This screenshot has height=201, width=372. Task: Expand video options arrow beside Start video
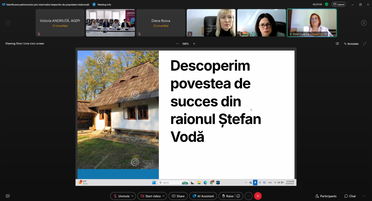[x=164, y=196]
